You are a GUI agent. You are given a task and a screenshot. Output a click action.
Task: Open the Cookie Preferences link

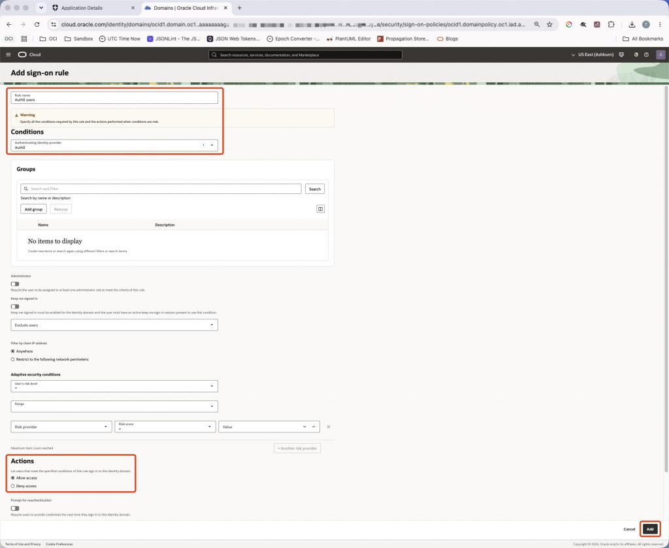(x=59, y=544)
